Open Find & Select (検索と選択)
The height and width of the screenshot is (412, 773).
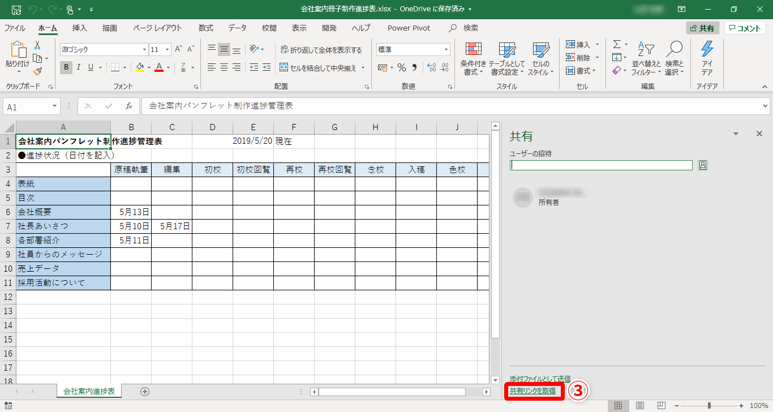tap(675, 59)
